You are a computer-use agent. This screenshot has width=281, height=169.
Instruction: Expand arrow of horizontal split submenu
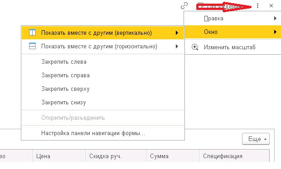click(x=177, y=46)
